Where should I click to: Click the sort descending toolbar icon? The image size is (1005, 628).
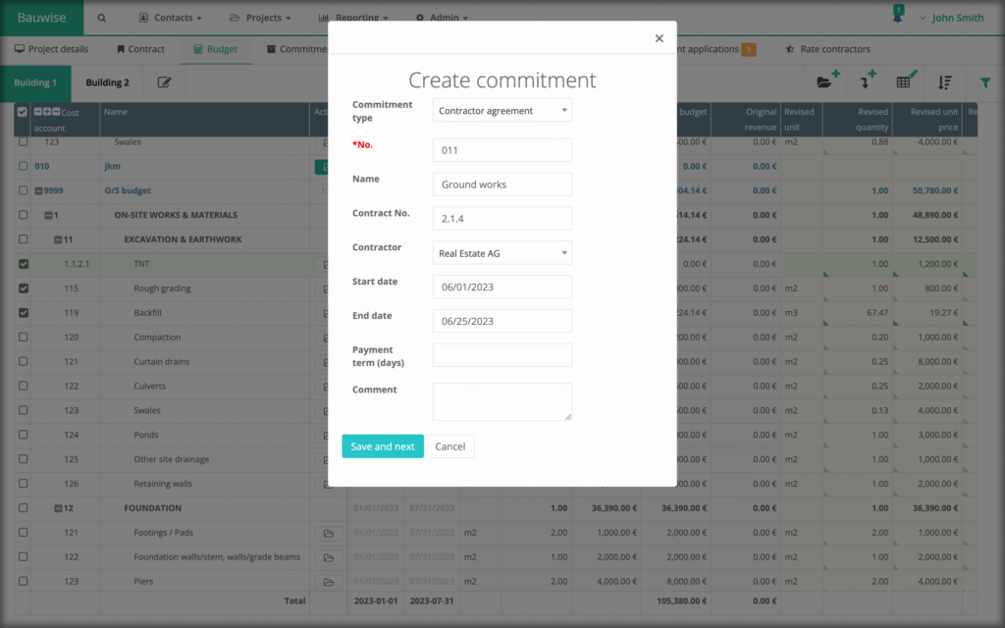pos(945,82)
